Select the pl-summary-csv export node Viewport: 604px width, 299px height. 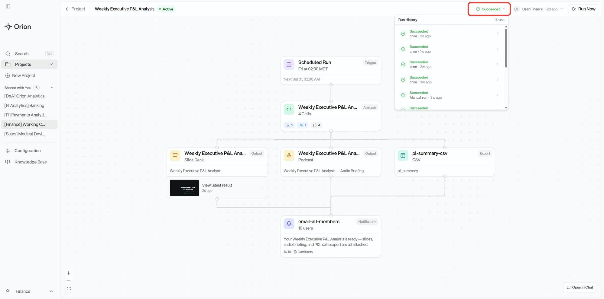pos(445,162)
